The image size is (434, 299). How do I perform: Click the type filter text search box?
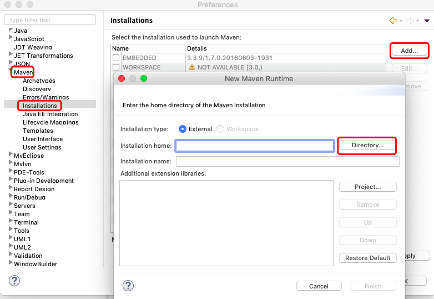click(50, 20)
